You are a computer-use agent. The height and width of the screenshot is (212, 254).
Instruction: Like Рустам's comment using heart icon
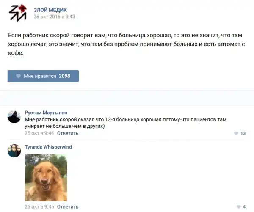[236, 133]
